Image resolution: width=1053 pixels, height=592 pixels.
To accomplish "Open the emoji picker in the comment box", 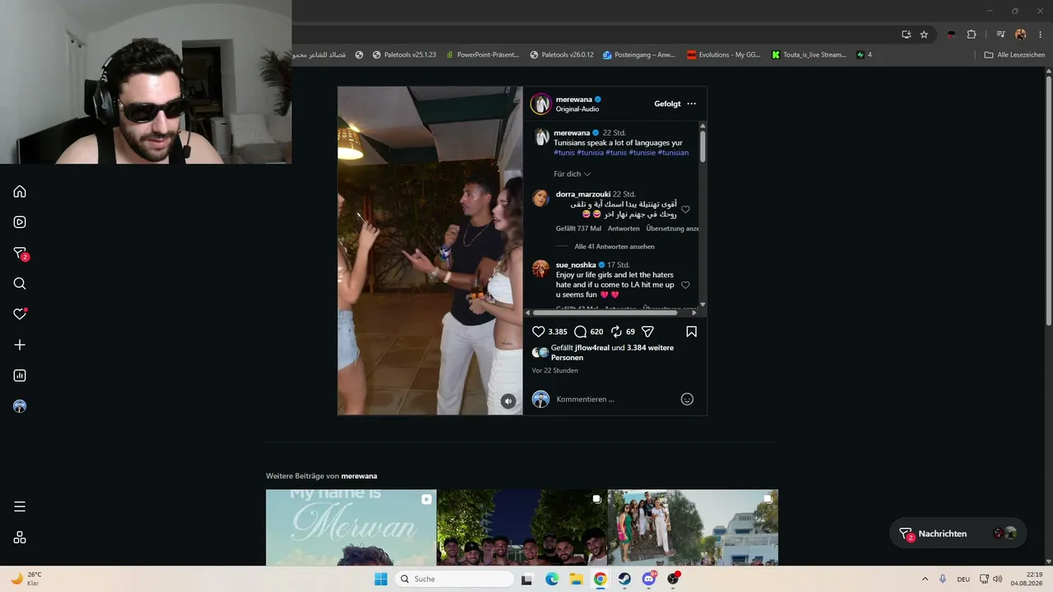I will tap(687, 400).
